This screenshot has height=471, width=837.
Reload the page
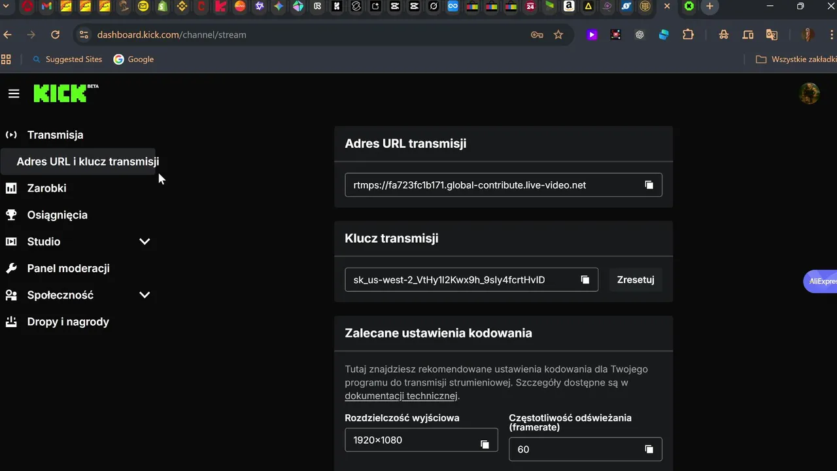(x=56, y=35)
